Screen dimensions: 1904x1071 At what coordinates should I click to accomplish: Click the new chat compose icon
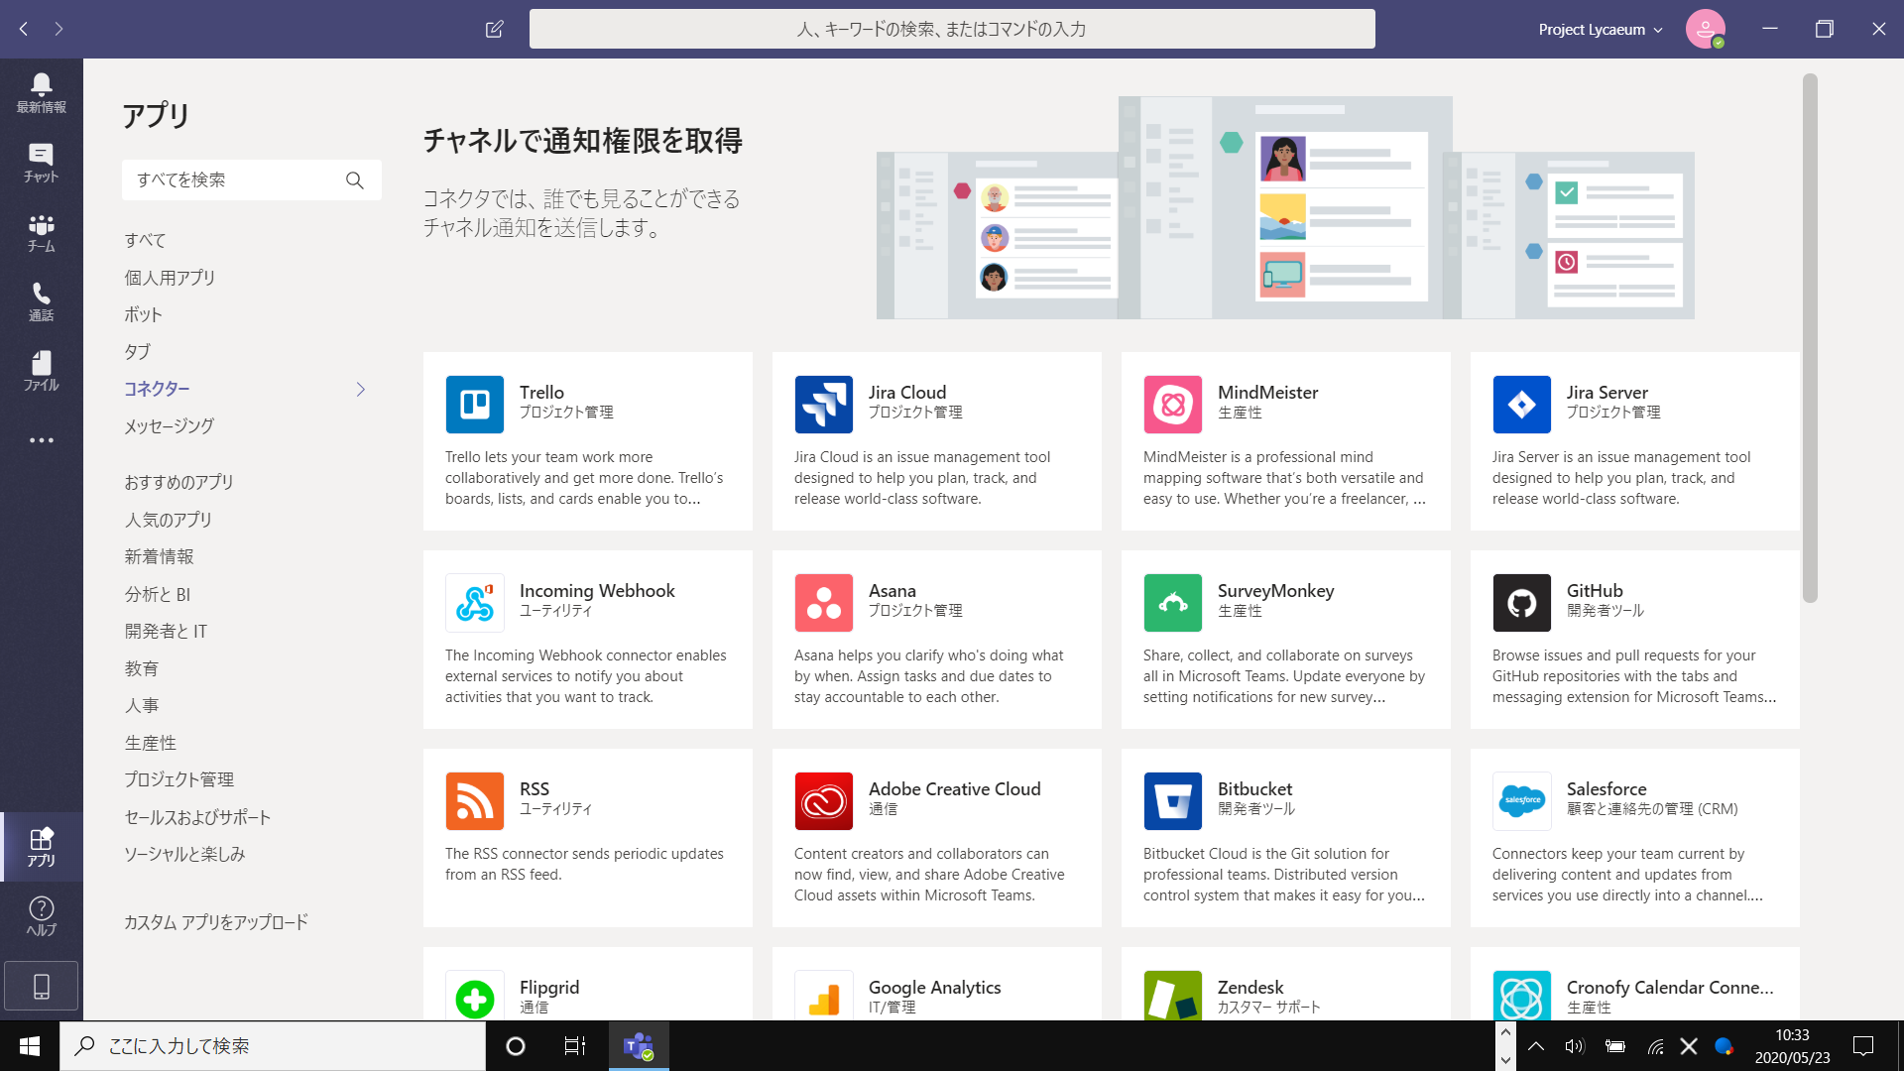click(x=494, y=29)
